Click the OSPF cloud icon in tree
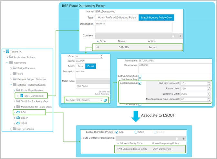Image resolution: width=217 pixels, height=159 pixels. coord(18,123)
